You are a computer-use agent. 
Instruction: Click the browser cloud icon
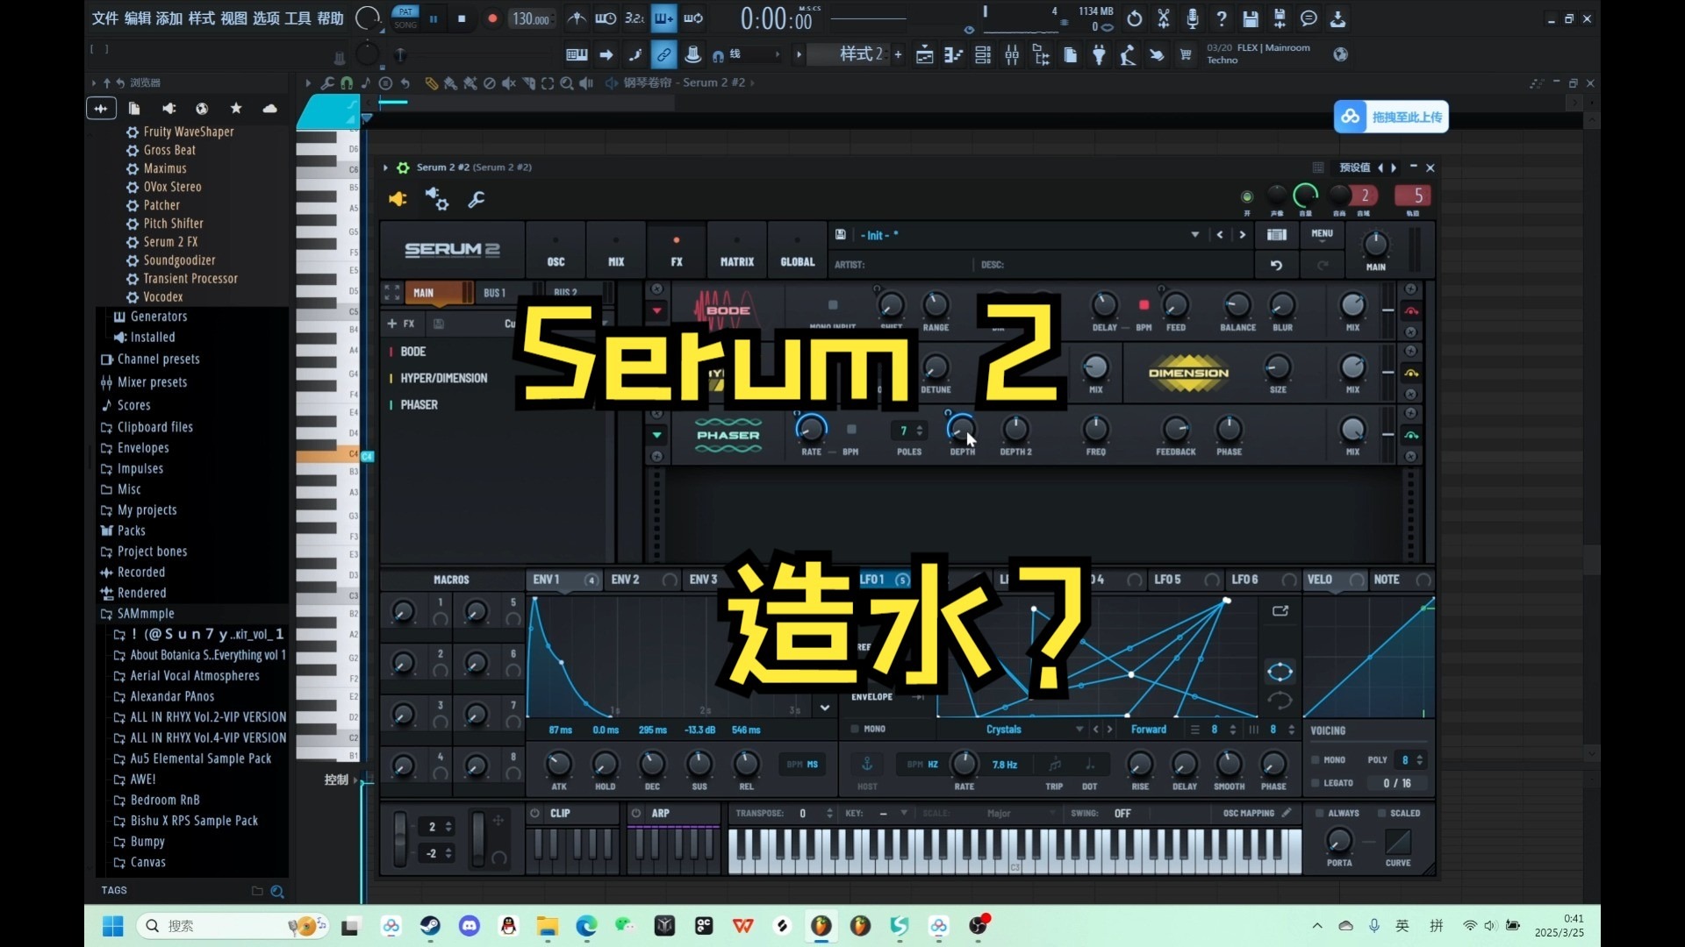point(269,108)
